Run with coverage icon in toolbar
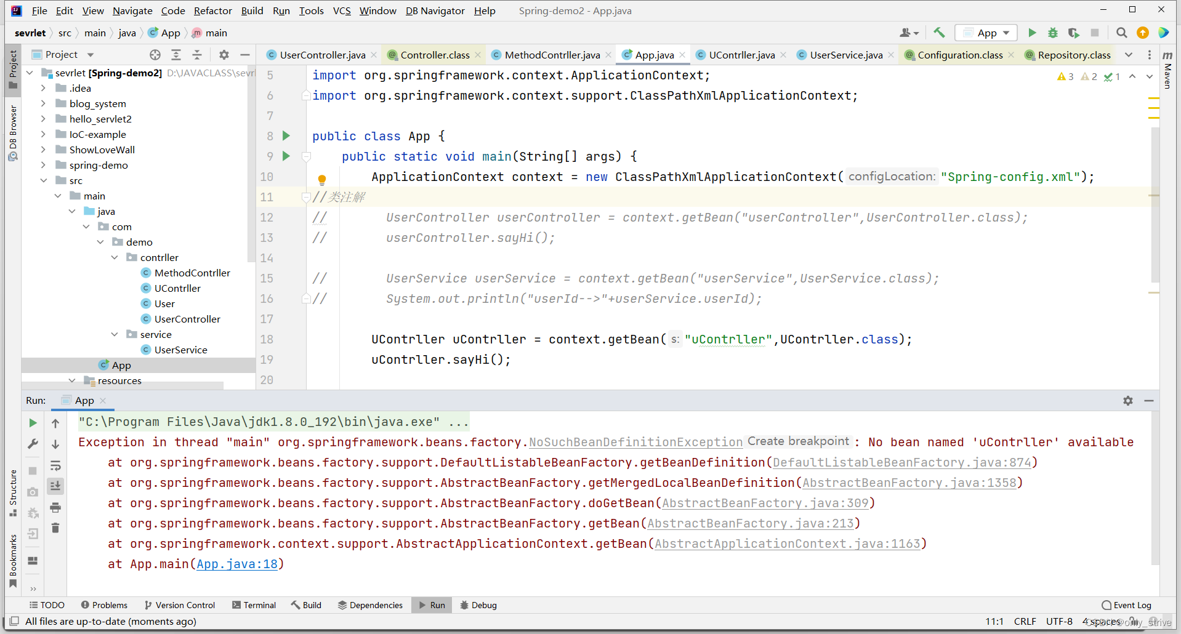Screen dimensions: 1181x634 pos(1074,33)
